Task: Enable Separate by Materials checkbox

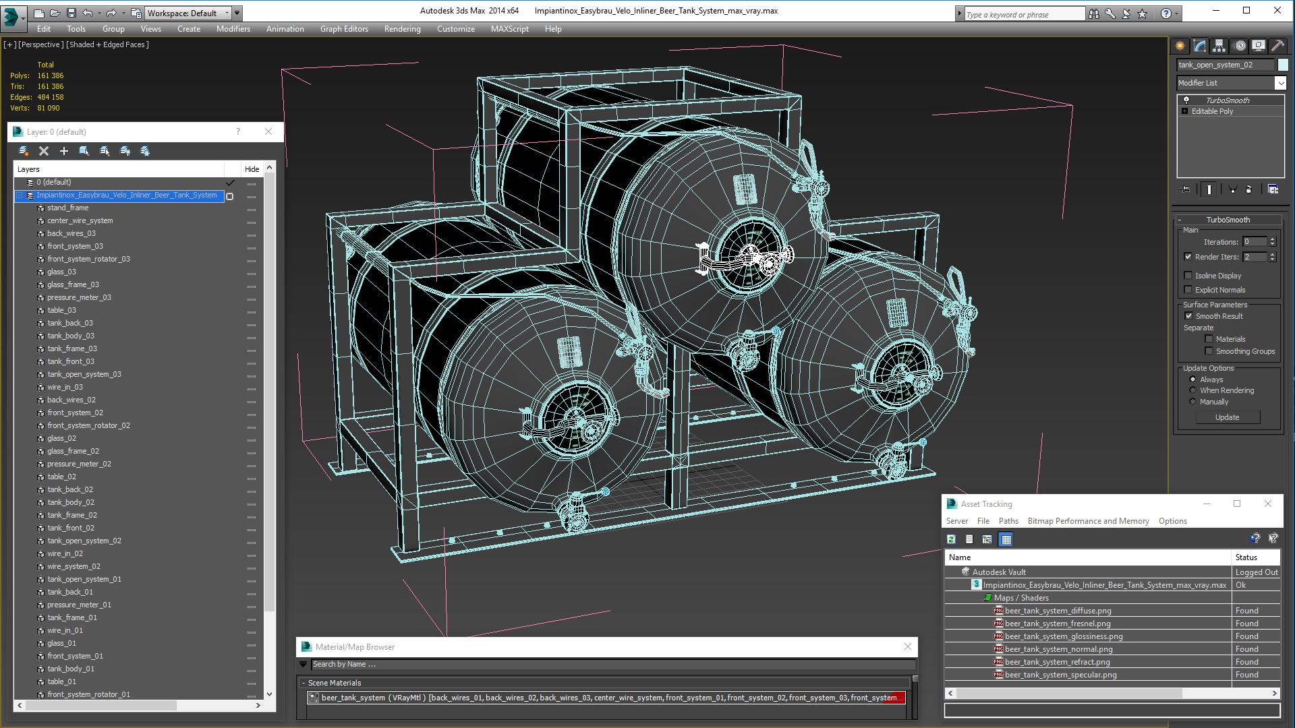Action: coord(1209,339)
